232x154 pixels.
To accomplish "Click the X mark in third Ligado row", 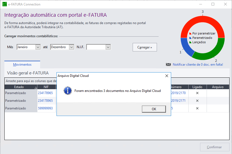I will click(x=197, y=108).
